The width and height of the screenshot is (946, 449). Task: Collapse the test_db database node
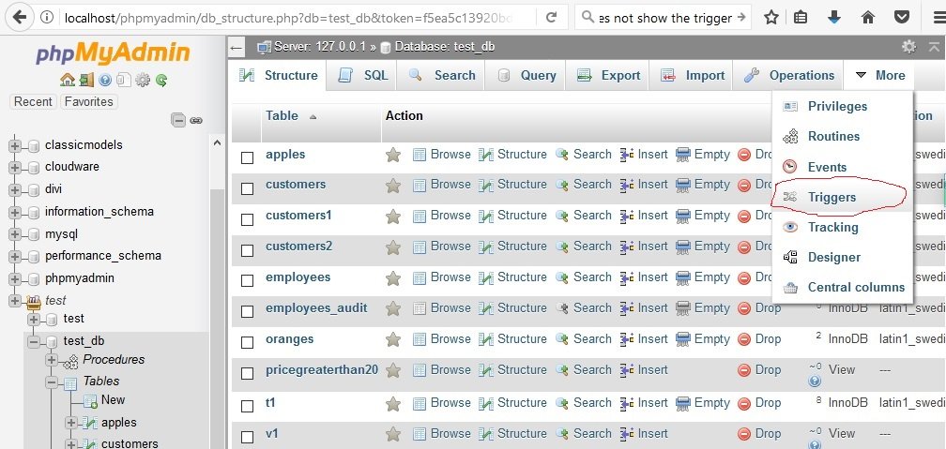coord(34,340)
